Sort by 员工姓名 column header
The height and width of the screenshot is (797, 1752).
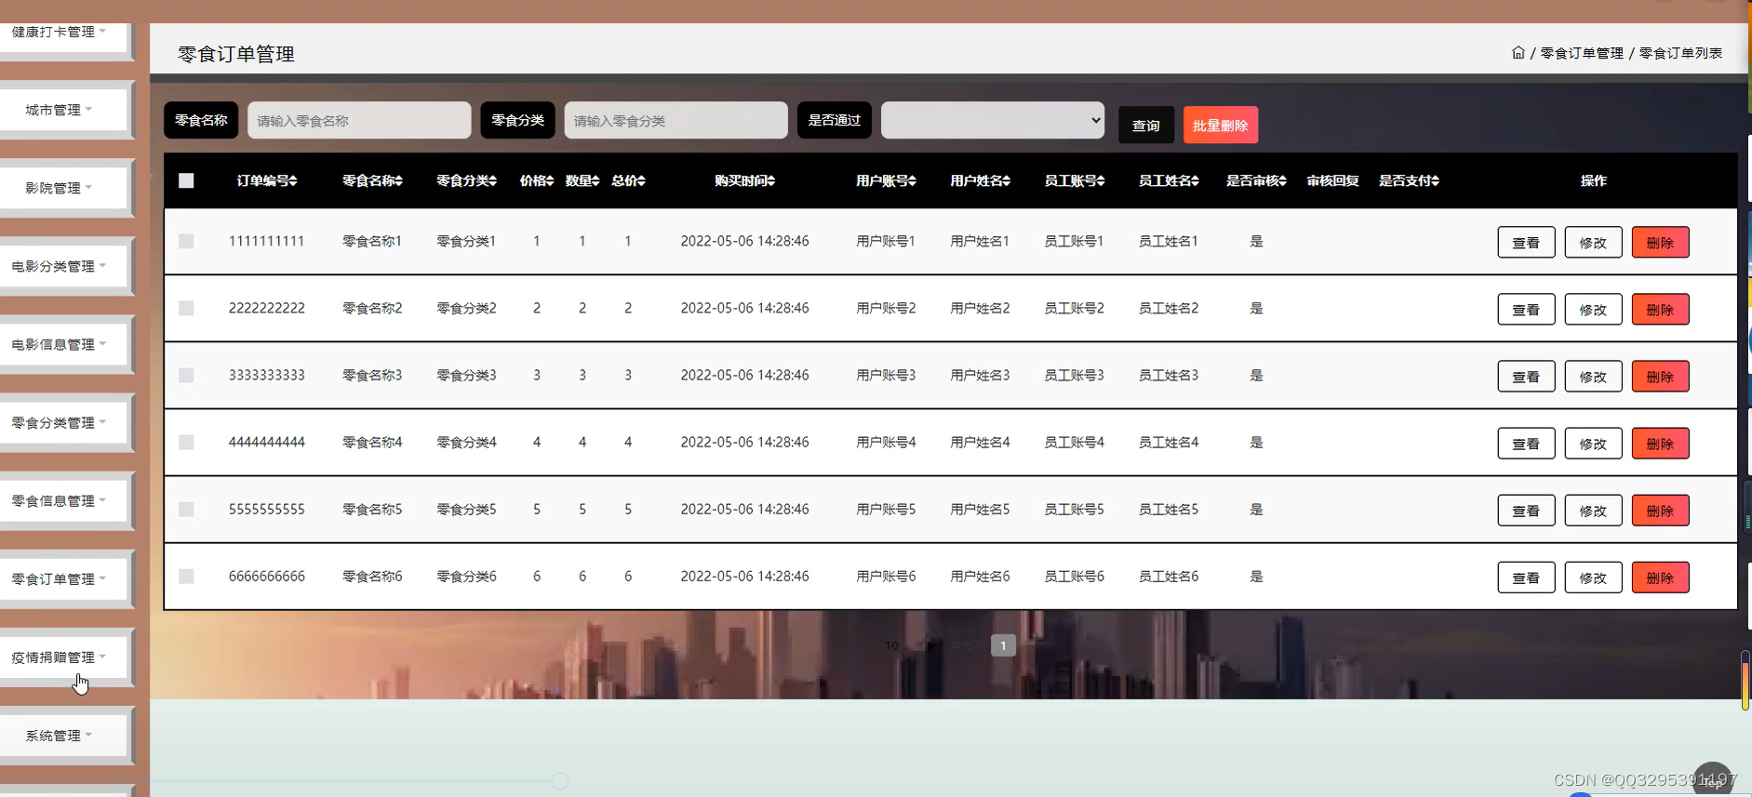click(x=1169, y=180)
